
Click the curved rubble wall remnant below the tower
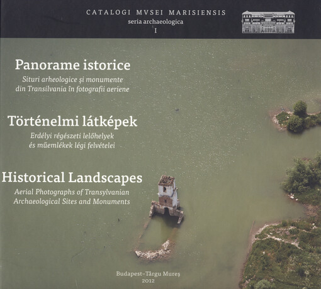coord(154,250)
